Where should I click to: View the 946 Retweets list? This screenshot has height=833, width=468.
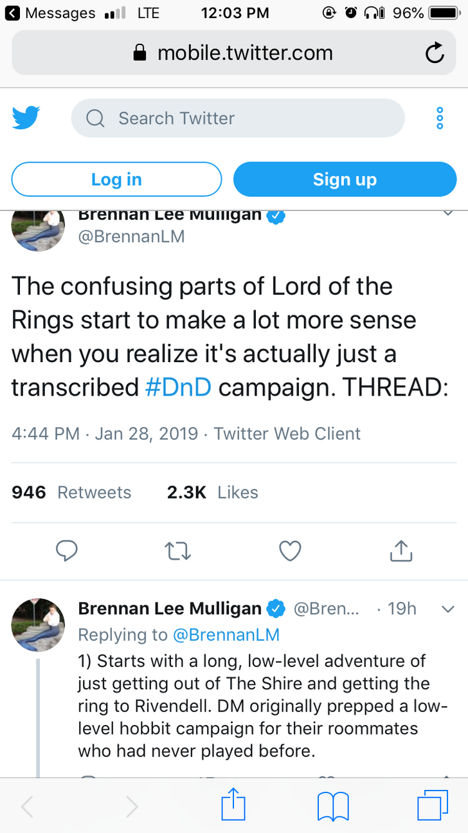(71, 493)
